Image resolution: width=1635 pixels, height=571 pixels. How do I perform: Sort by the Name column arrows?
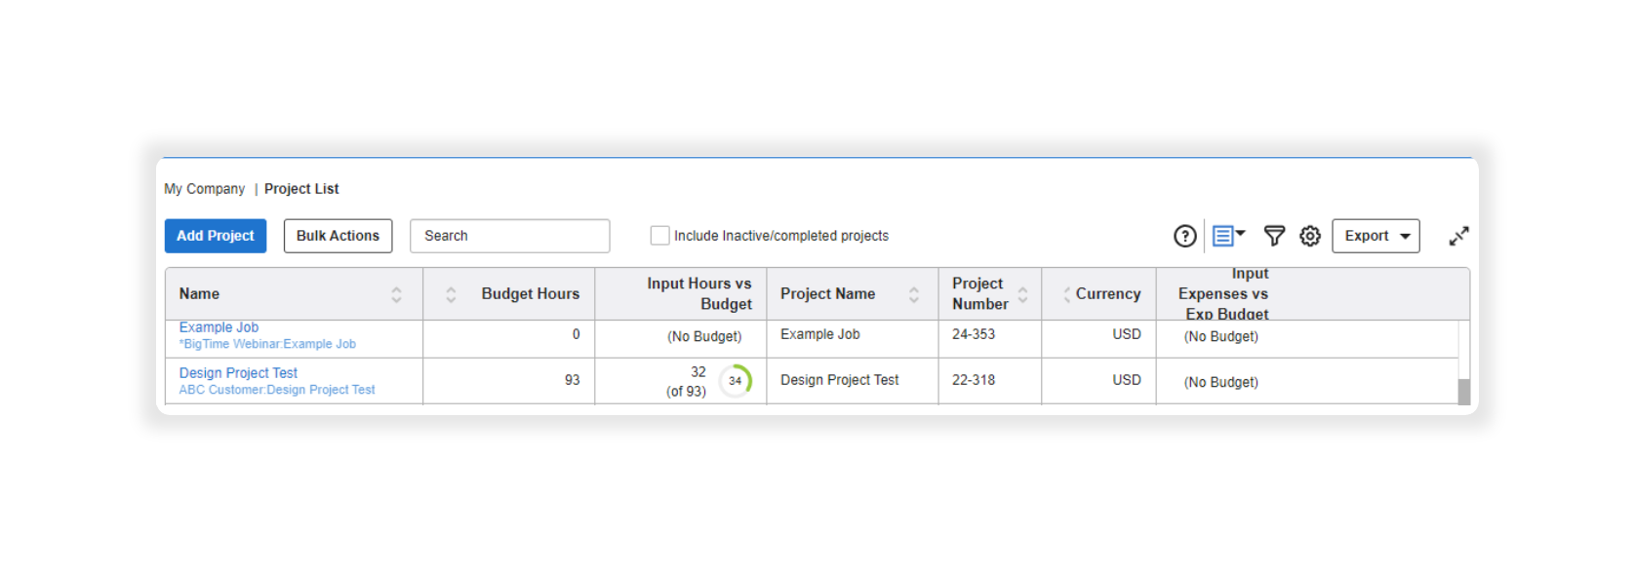[x=396, y=294]
